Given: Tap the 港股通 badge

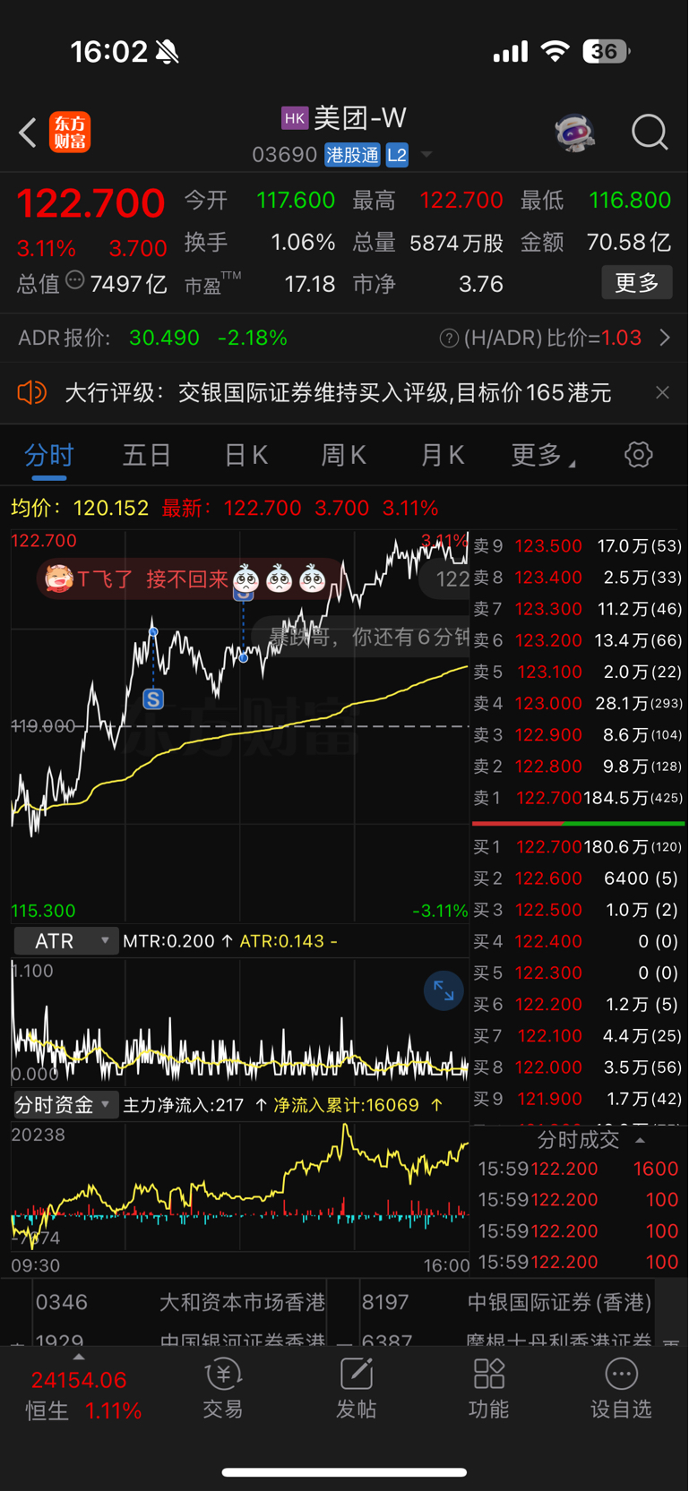Looking at the screenshot, I should (352, 155).
